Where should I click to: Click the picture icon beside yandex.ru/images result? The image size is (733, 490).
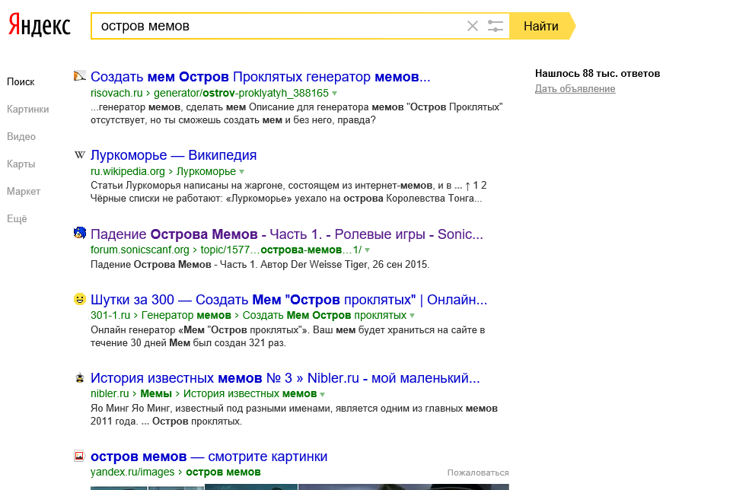pos(79,456)
